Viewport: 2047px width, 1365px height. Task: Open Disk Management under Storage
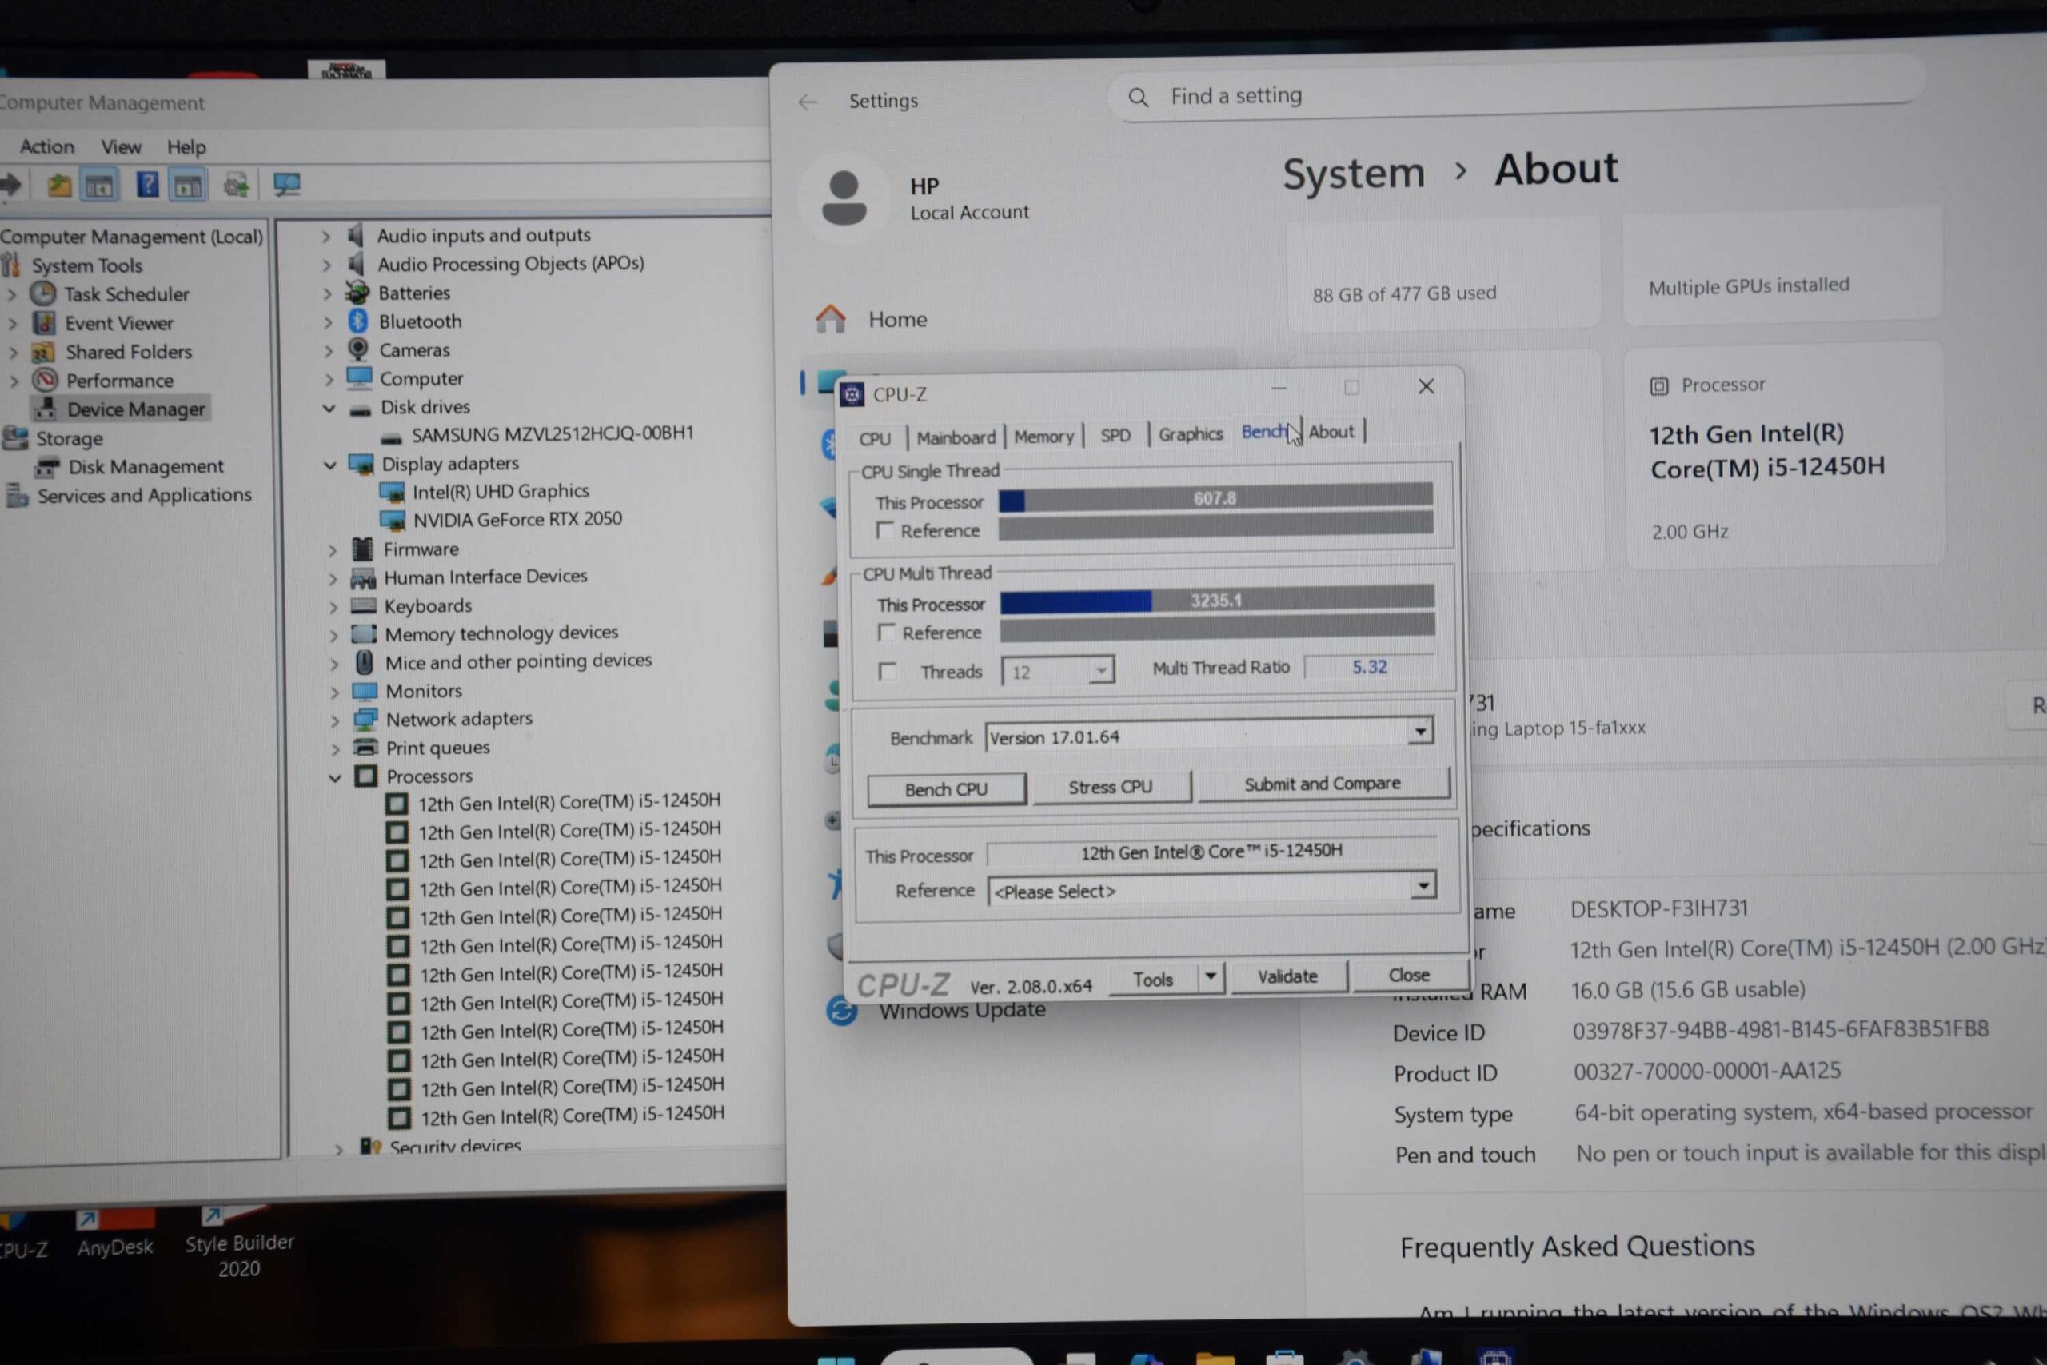click(146, 467)
